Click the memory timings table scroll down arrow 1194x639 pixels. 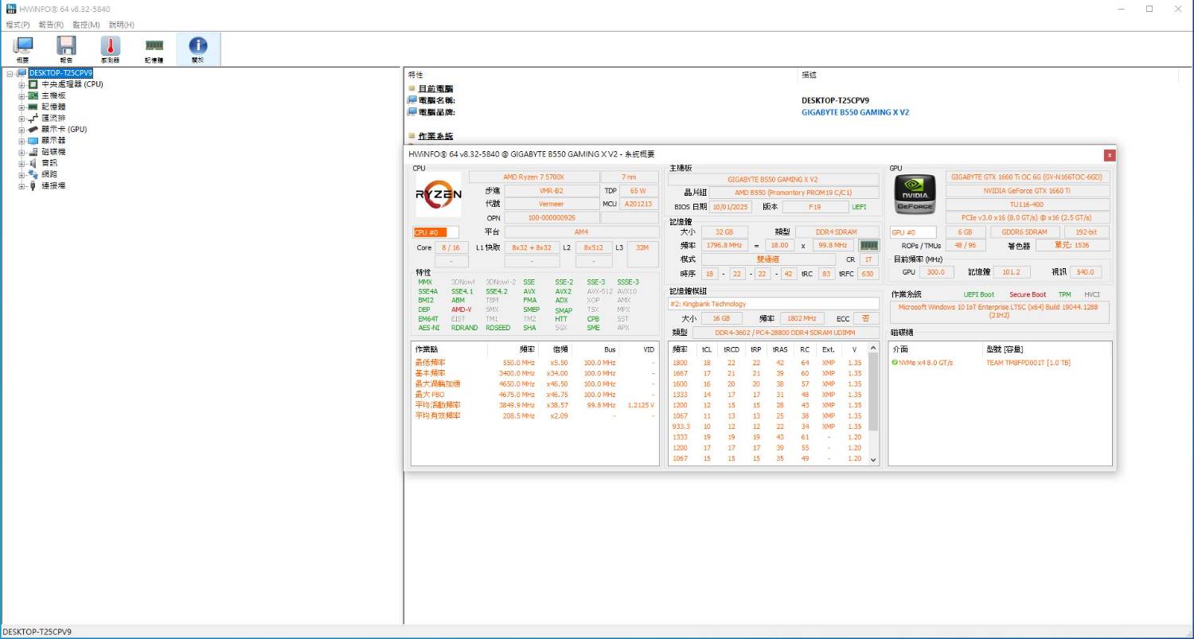(873, 459)
